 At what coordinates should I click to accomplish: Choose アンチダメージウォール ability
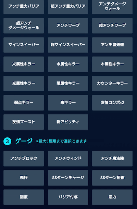112,6
